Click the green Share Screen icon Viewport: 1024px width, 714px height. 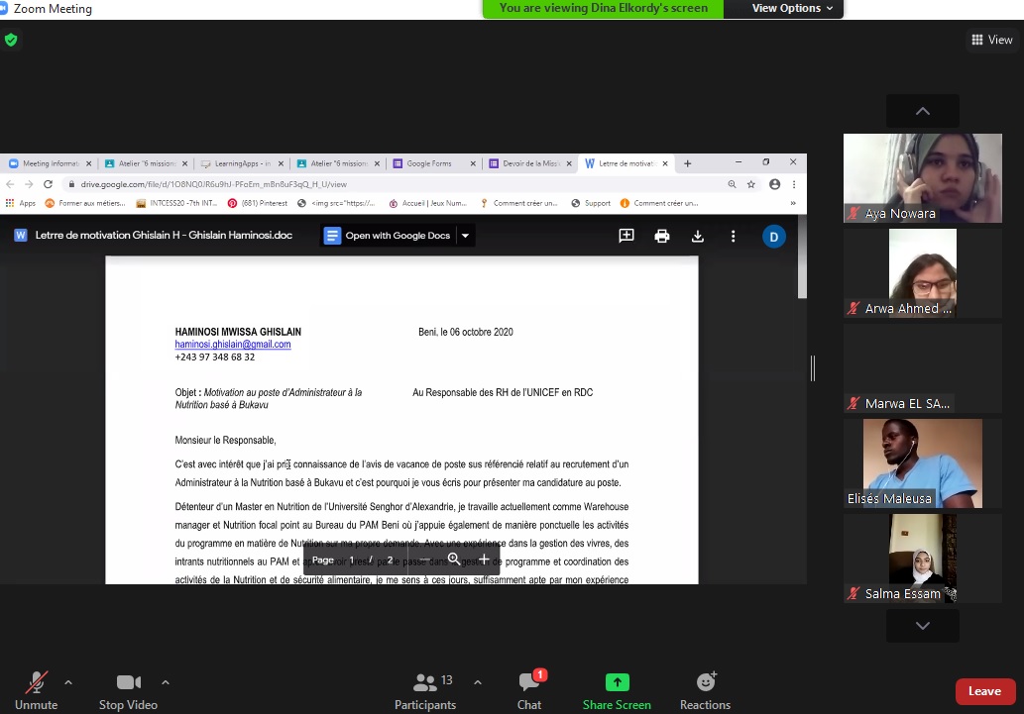pos(617,683)
